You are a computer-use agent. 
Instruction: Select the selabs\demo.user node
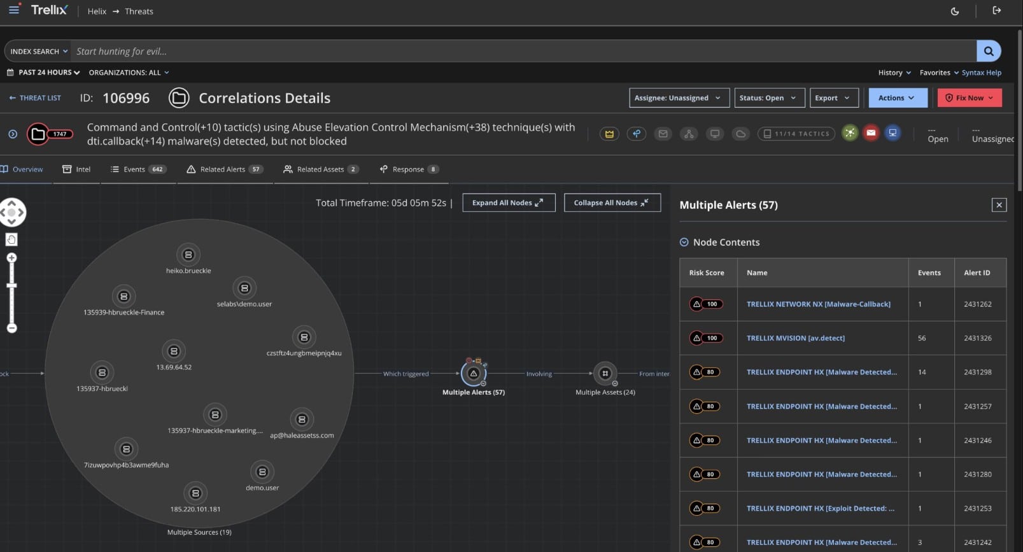pyautogui.click(x=244, y=288)
